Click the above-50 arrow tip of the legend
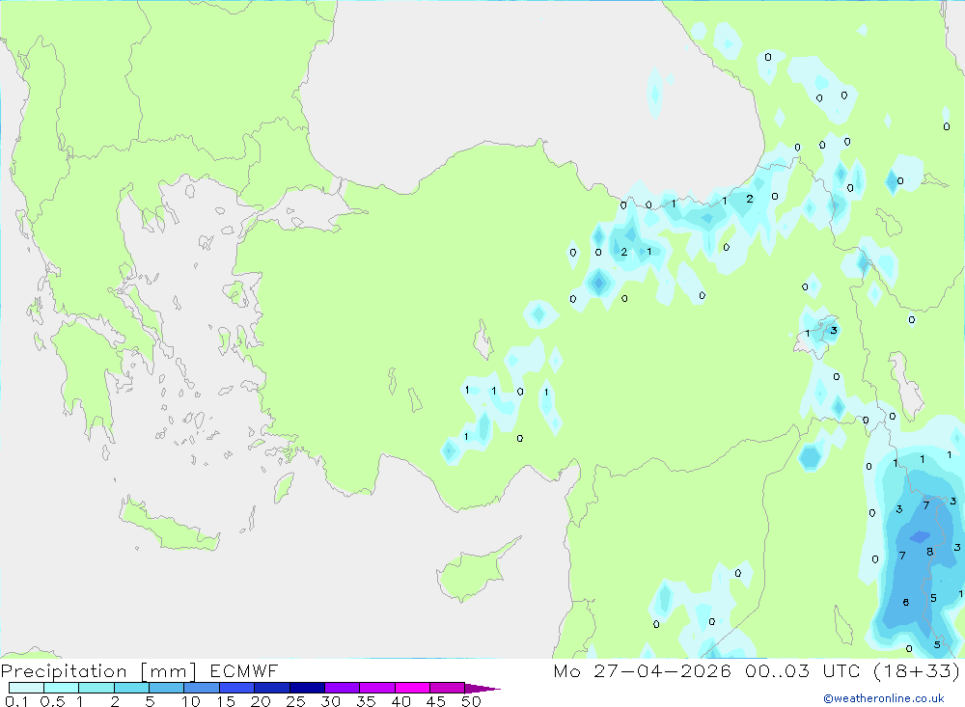The image size is (965, 707). point(482,688)
